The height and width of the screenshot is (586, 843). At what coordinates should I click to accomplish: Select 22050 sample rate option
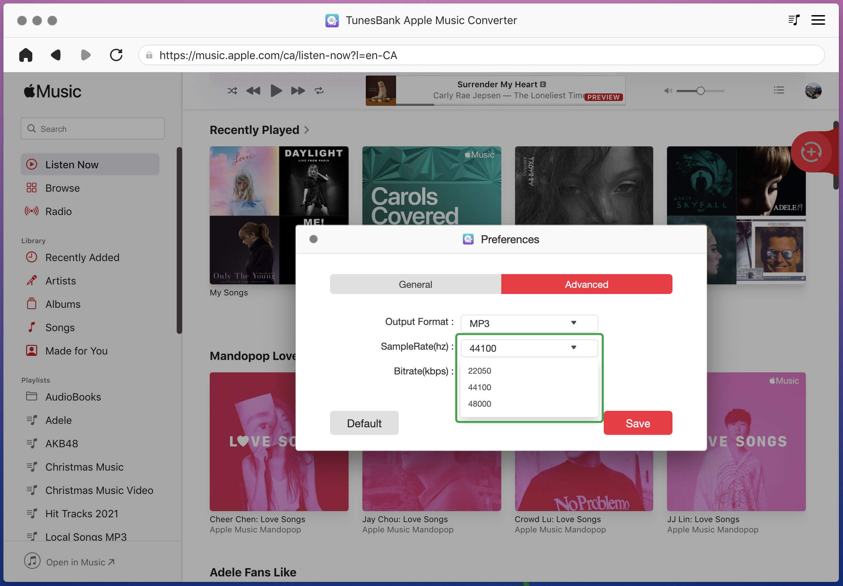[529, 371]
